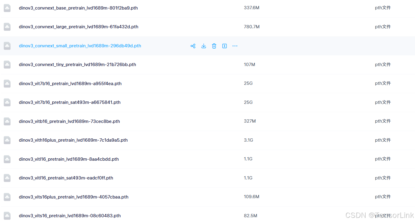This screenshot has height=222, width=415.
Task: Click pth文件 type in convnext_base row
Action: tap(383, 8)
